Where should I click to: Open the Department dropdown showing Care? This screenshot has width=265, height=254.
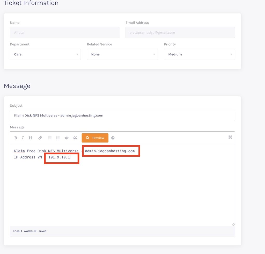45,54
